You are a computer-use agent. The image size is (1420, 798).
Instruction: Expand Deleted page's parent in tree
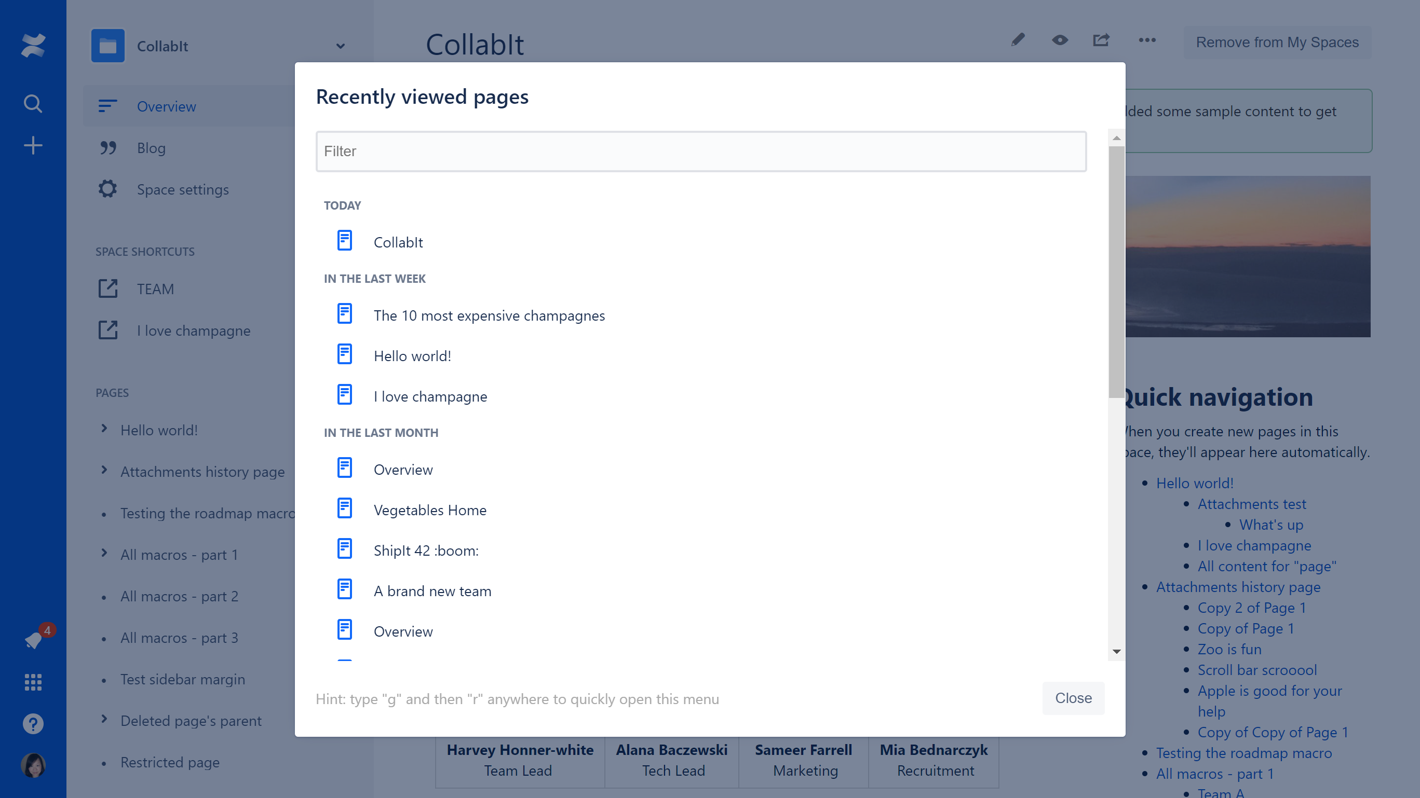pos(104,719)
